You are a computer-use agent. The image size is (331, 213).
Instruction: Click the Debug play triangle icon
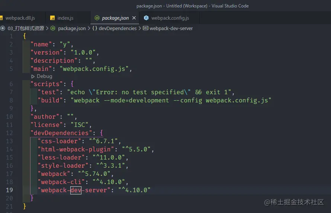coord(33,76)
